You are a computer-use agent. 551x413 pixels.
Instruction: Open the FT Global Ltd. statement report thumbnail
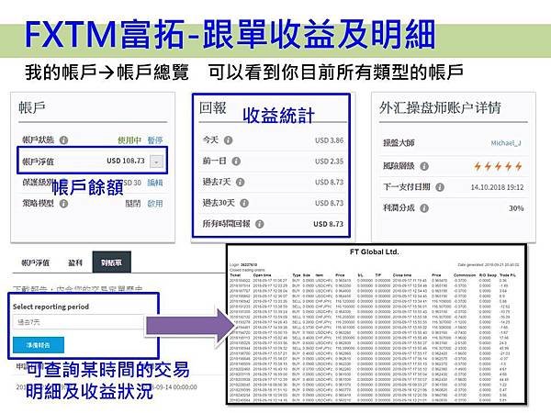(x=377, y=324)
